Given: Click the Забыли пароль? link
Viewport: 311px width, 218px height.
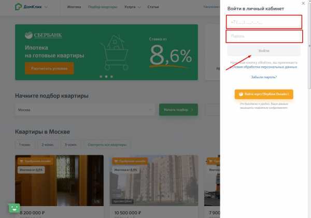Looking at the screenshot, I should (x=264, y=77).
